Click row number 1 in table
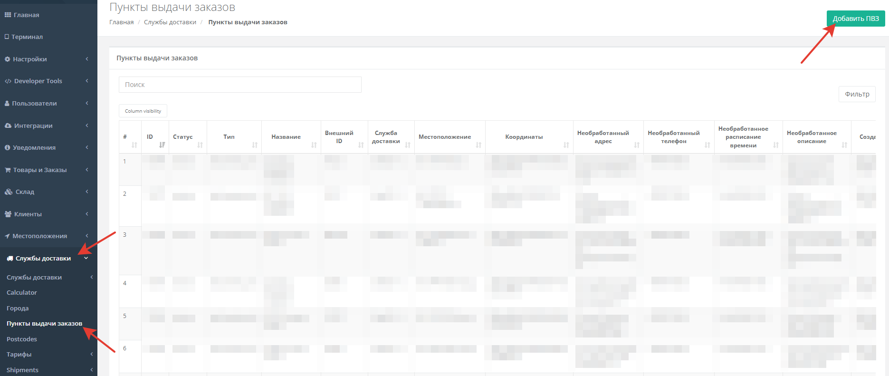Viewport: 889px width, 376px height. [125, 162]
